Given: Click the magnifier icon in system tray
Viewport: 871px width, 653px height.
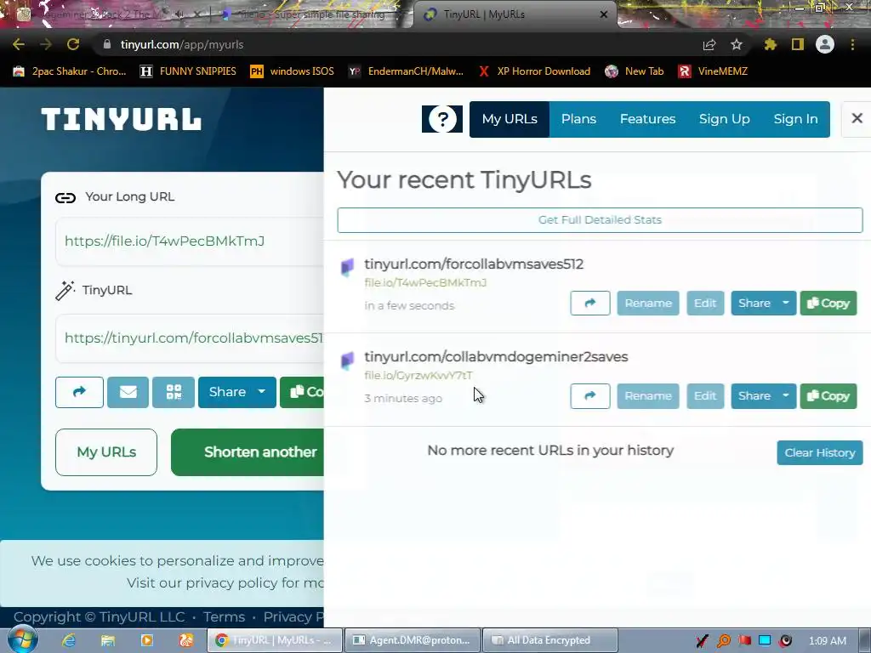Looking at the screenshot, I should click(724, 641).
